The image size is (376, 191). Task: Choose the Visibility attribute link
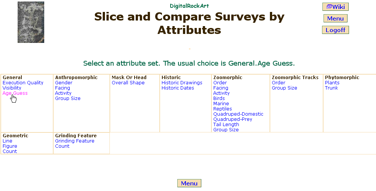12,88
